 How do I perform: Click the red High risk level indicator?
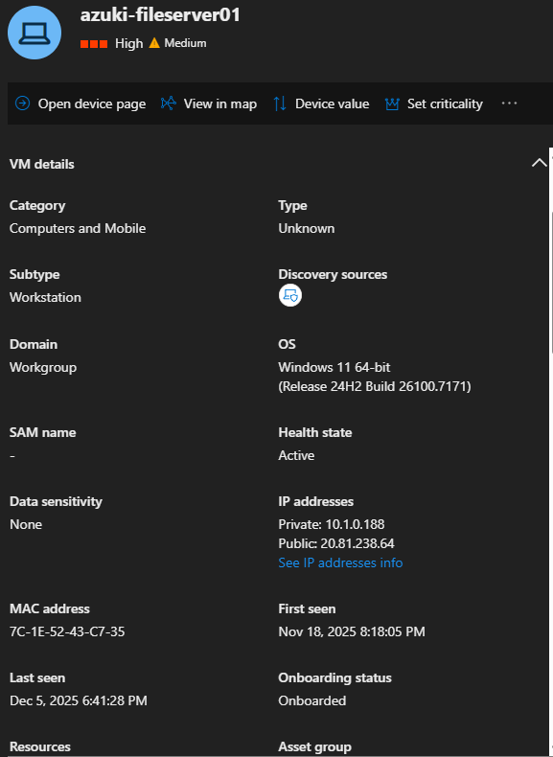94,44
